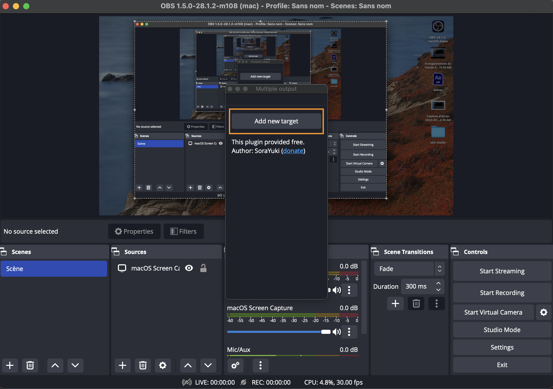Adjust macOS Screen Capture volume slider
Screen dimensions: 553x389
pyautogui.click(x=325, y=332)
